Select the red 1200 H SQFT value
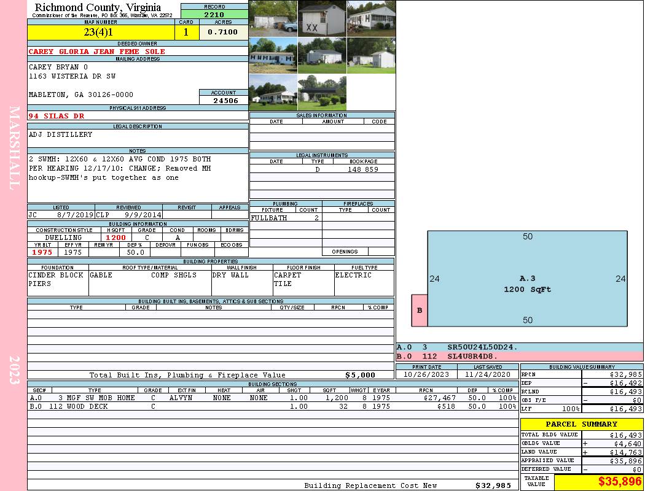This screenshot has height=491, width=645. [x=115, y=238]
